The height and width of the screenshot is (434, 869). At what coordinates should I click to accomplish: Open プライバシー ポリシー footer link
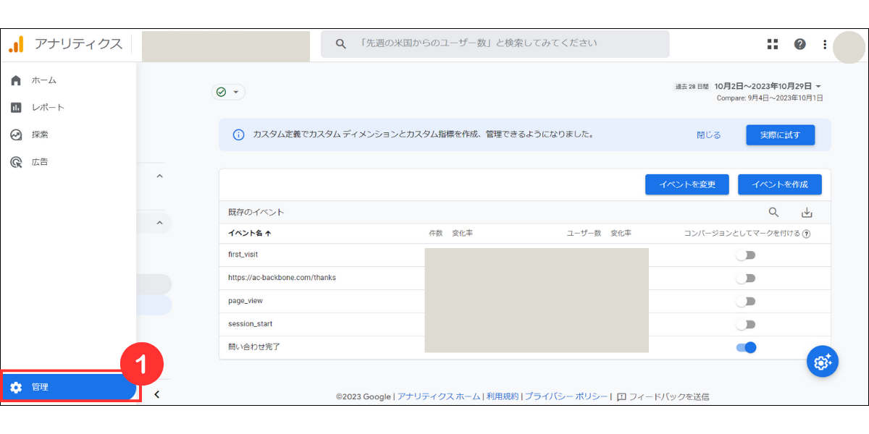click(566, 396)
